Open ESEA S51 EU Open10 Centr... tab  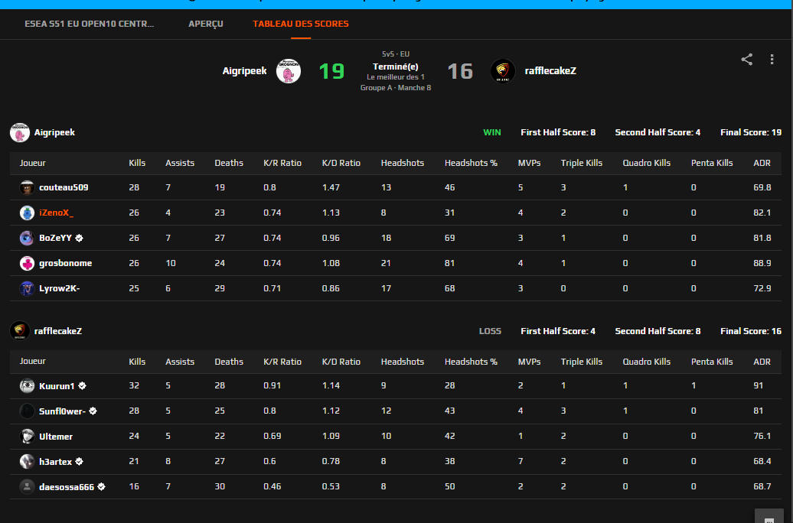point(89,24)
